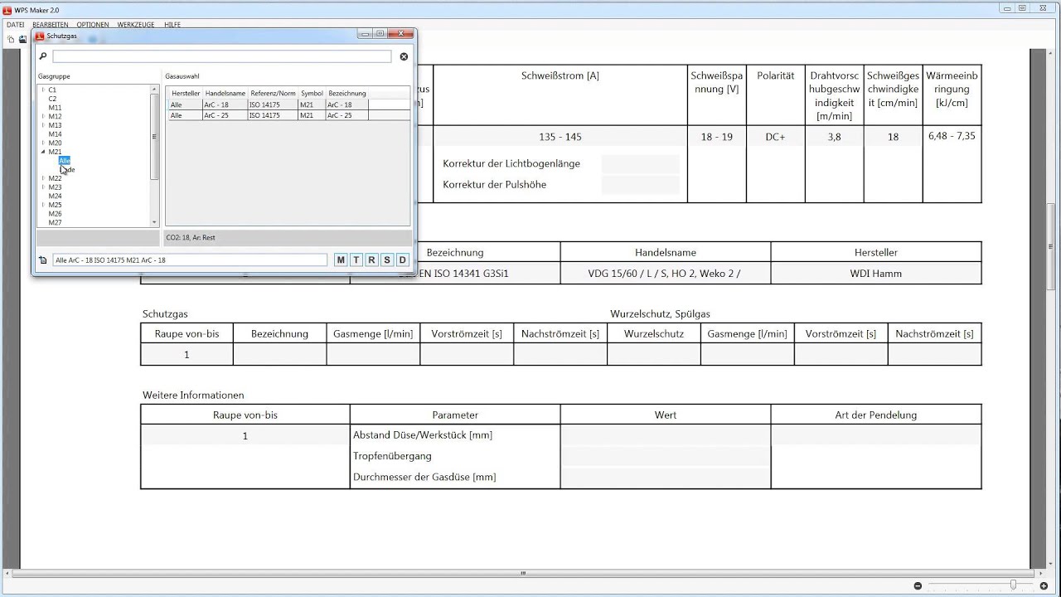The width and height of the screenshot is (1061, 597).
Task: Click the zoom in plus icon
Action: (1044, 586)
